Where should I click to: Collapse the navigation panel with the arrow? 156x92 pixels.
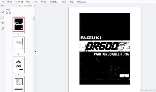35,51
